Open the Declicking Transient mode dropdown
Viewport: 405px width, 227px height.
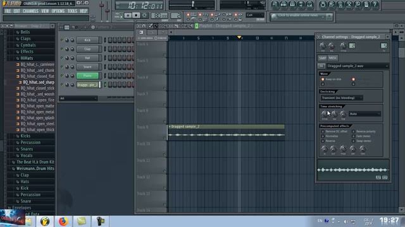coord(342,98)
